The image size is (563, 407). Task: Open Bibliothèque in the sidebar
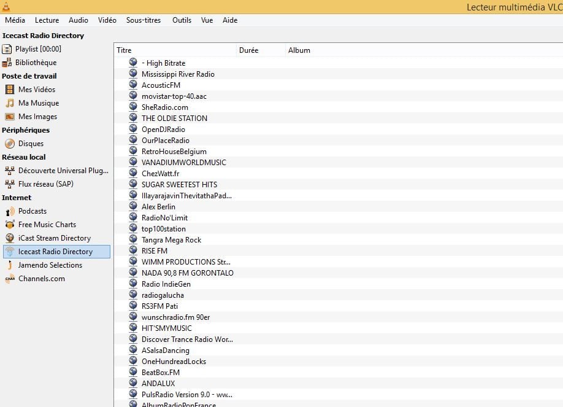36,63
